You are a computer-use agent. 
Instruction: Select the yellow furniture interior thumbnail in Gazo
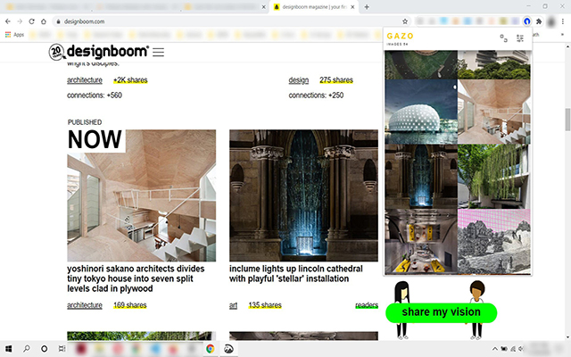coord(421,242)
